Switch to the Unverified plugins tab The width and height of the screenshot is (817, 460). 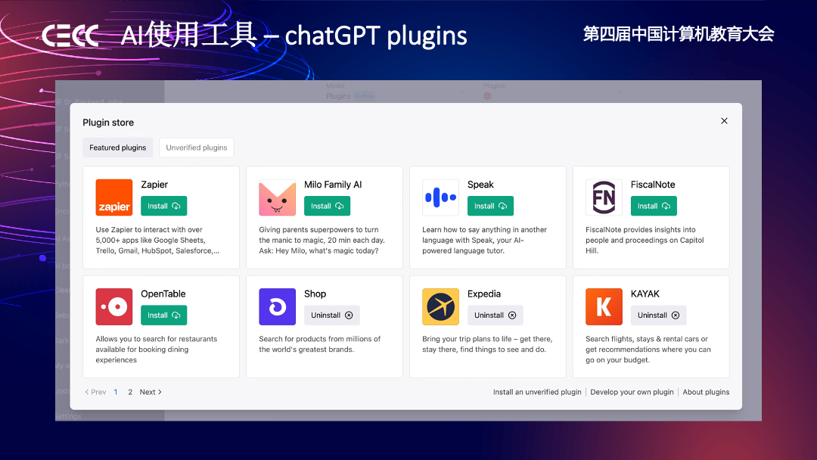point(197,148)
